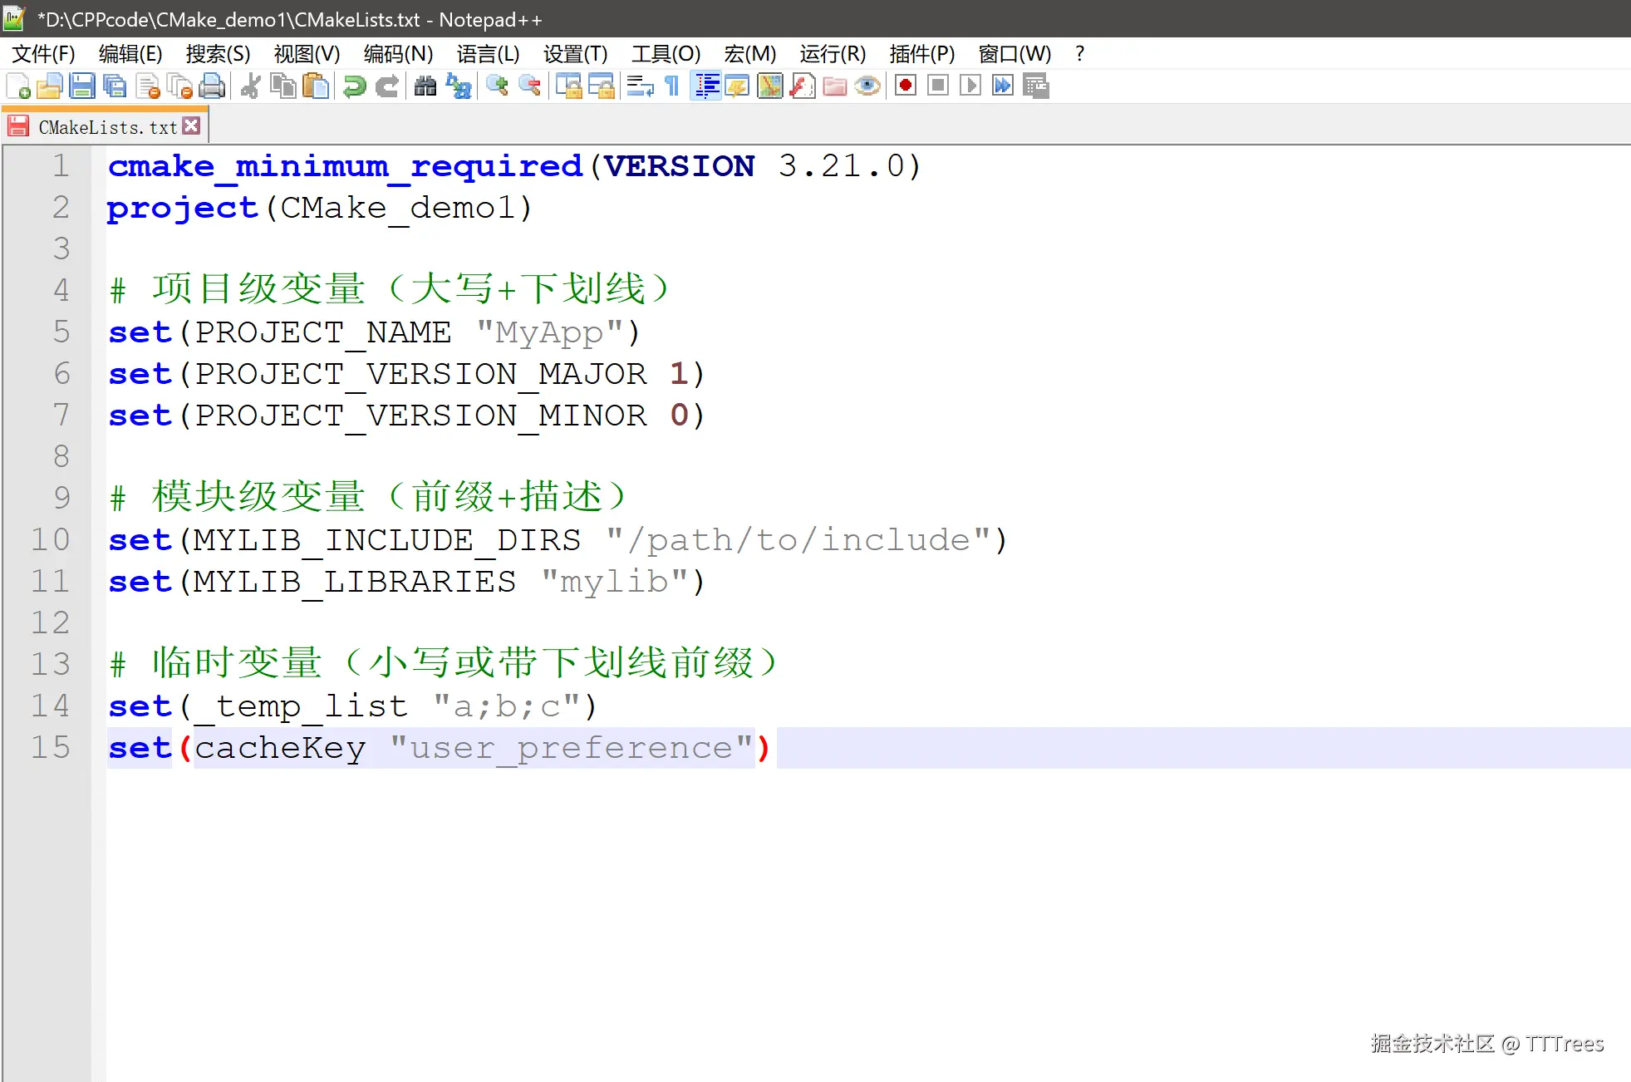Click the cacheKey text on line 15
This screenshot has height=1082, width=1631.
280,748
